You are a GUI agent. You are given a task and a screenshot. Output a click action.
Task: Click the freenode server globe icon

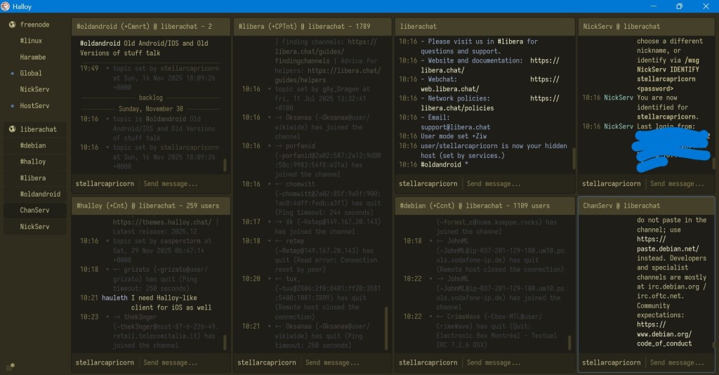click(x=13, y=25)
